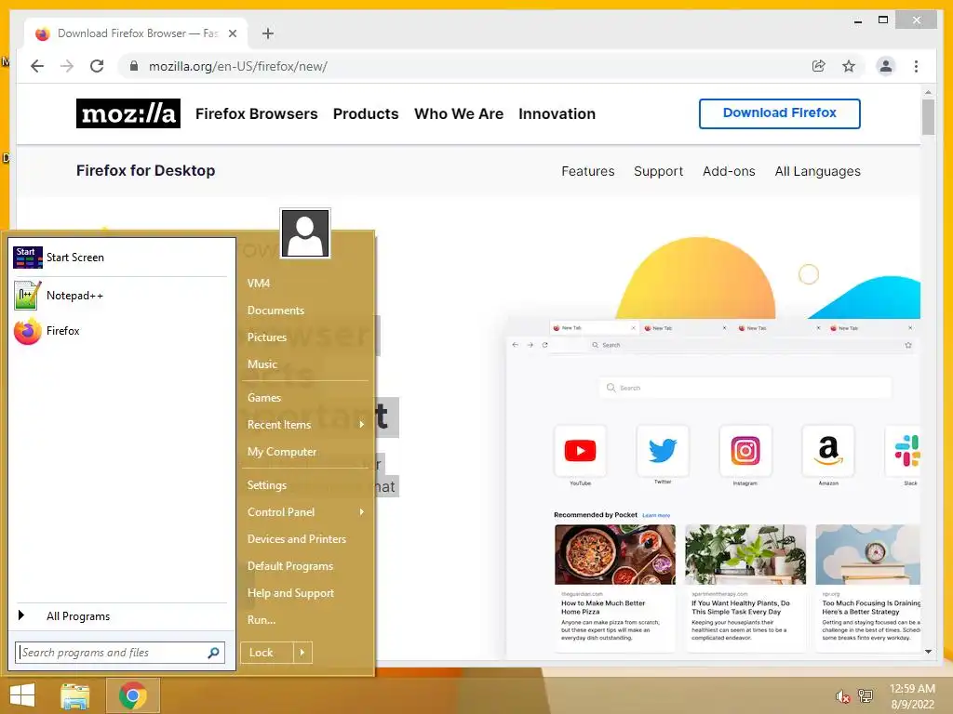The width and height of the screenshot is (953, 714).
Task: Open the Support link
Action: coord(658,171)
